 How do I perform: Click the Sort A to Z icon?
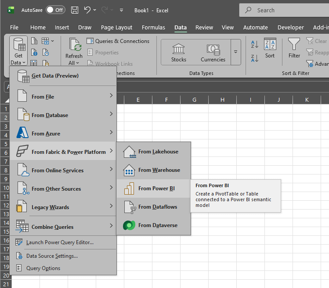coord(254,44)
